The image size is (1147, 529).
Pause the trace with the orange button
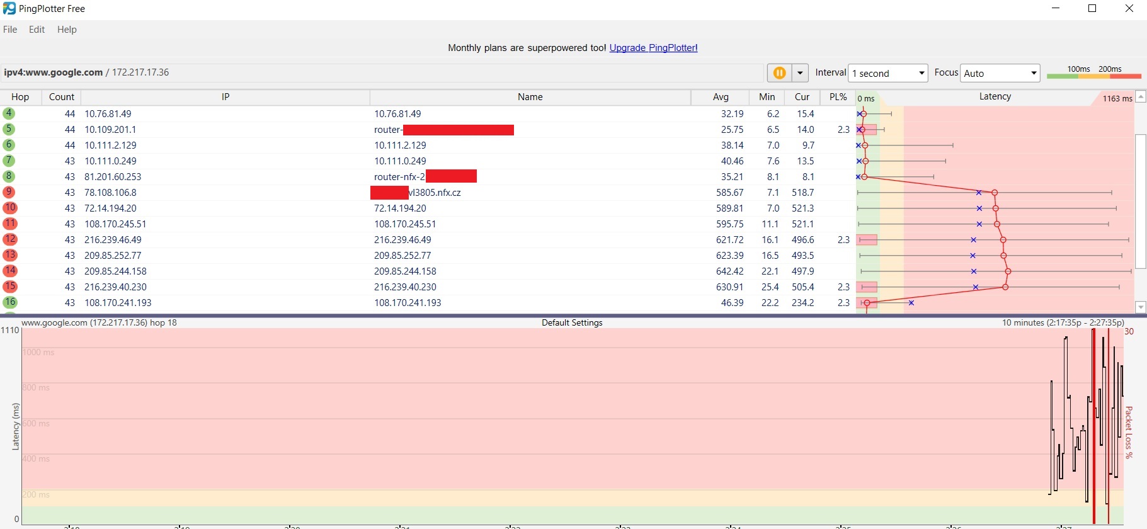[779, 73]
